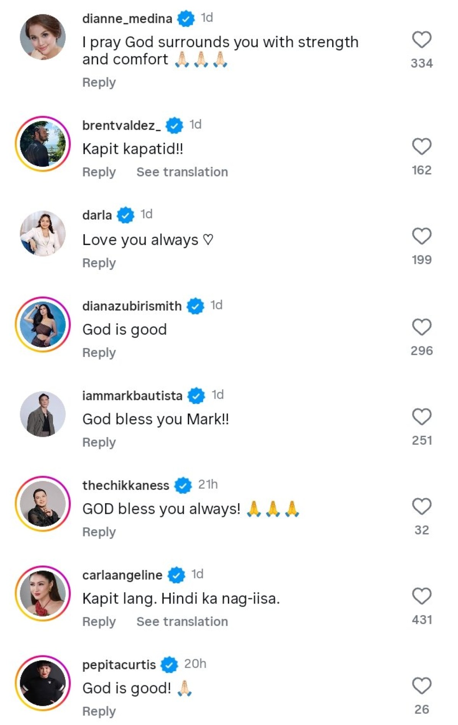View dianazubirismith's story avatar
Viewport: 458px width, 725px height.
click(43, 324)
